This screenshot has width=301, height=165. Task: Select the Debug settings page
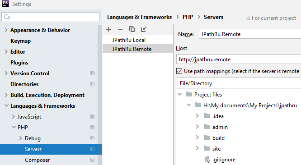tap(33, 138)
